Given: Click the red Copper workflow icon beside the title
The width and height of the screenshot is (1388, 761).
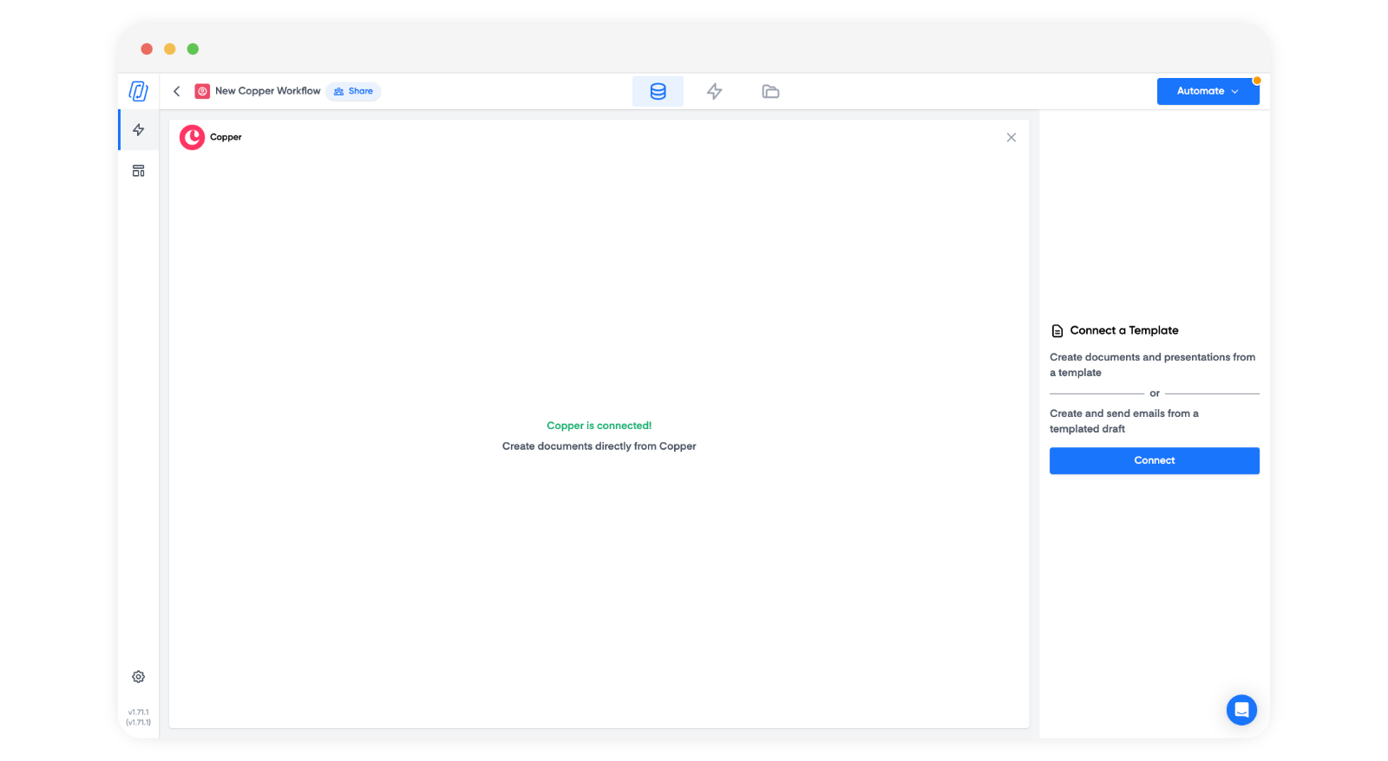Looking at the screenshot, I should (202, 91).
